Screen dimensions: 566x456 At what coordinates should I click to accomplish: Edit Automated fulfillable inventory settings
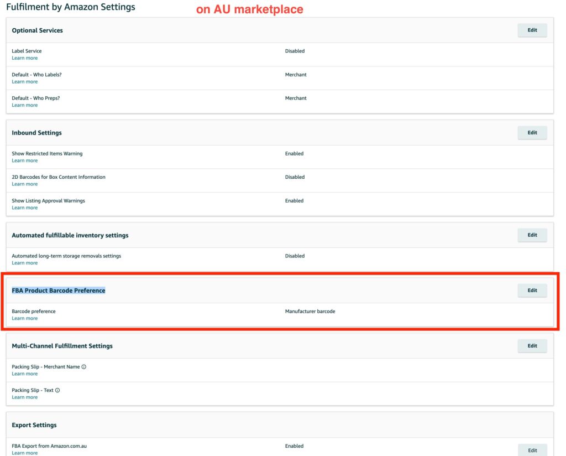point(532,235)
